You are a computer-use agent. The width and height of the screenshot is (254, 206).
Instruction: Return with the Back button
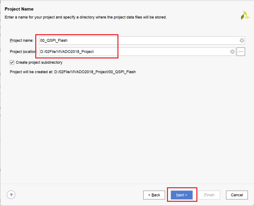click(x=154, y=195)
